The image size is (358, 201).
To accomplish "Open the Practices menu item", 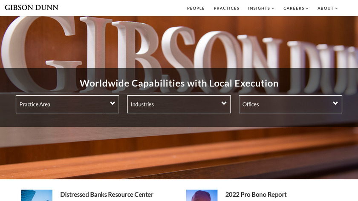I will tap(226, 8).
